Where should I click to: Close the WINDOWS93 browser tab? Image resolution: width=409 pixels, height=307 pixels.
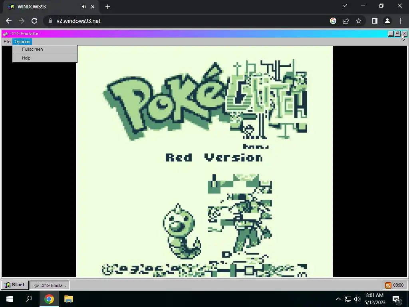(x=93, y=7)
